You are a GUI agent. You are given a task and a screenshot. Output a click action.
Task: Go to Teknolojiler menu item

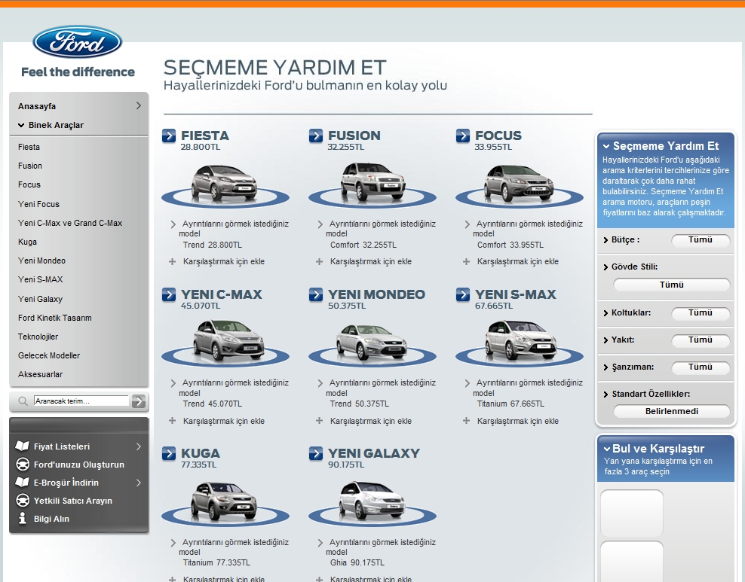point(38,337)
